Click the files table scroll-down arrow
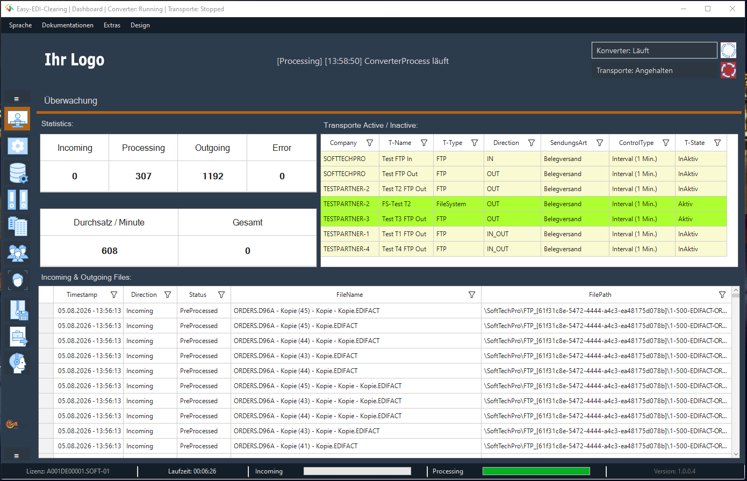 pyautogui.click(x=736, y=454)
